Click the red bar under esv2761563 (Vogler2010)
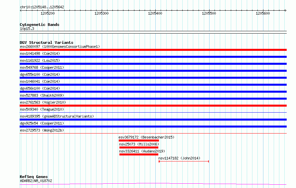The image size is (296, 188). (153, 106)
